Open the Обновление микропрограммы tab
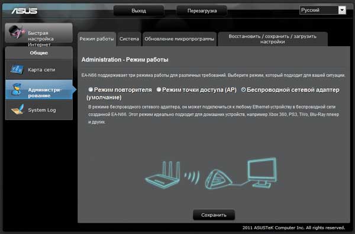Viewport: 355px width, 234px height. [x=179, y=39]
